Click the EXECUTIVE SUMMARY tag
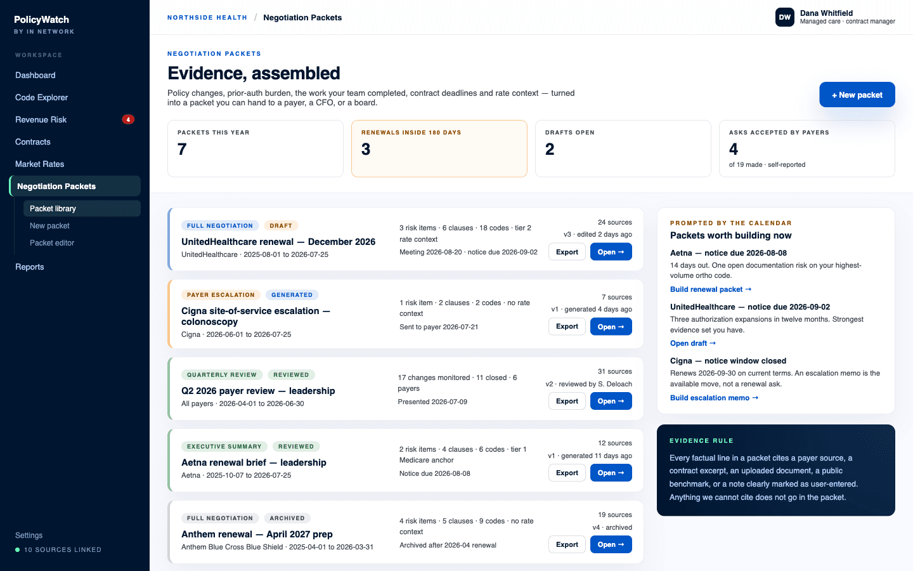Viewport: 913px width, 571px height. point(224,446)
